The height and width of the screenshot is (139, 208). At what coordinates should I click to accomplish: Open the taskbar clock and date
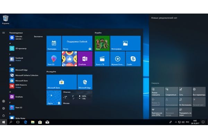point(195,122)
